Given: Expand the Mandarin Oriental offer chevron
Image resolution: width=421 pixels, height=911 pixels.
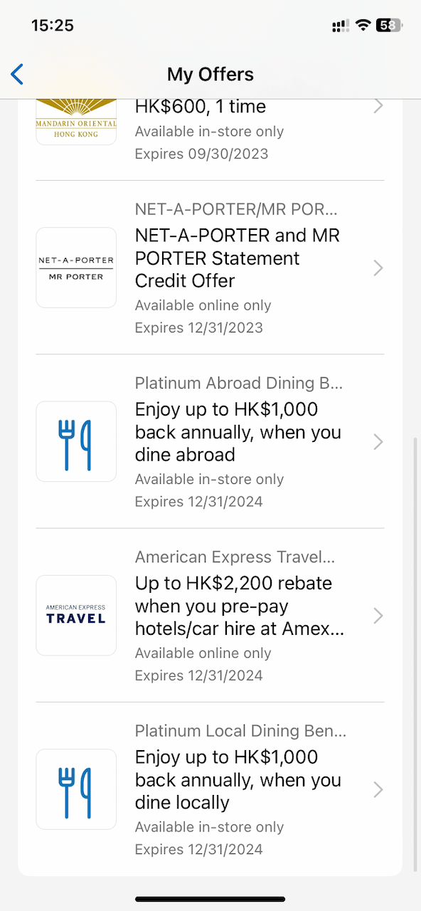Looking at the screenshot, I should [378, 106].
